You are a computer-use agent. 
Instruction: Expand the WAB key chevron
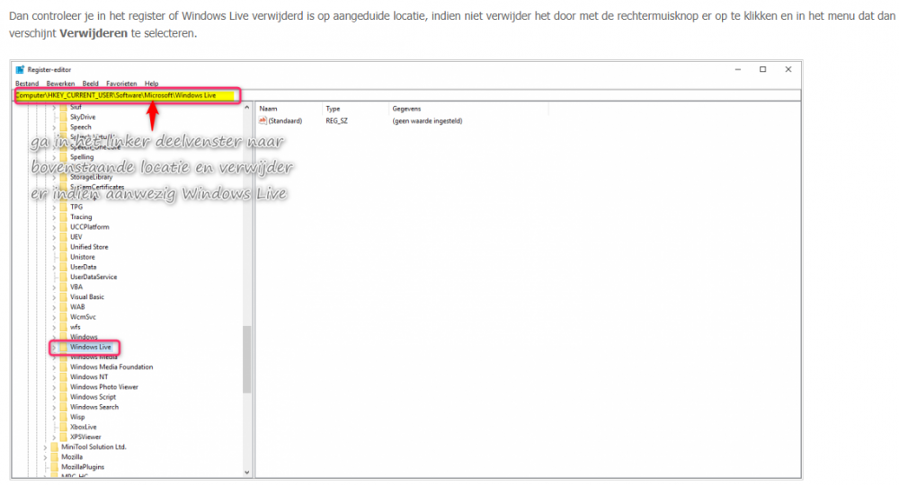point(55,307)
